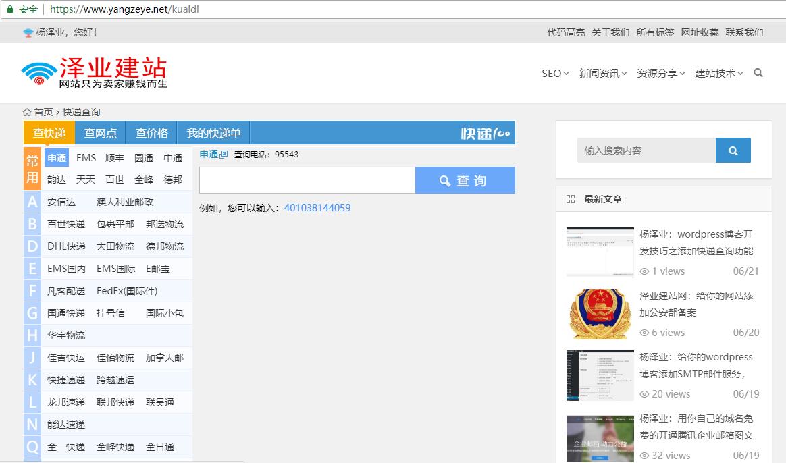
Task: Click example tracking number 401038144059
Action: click(x=317, y=207)
